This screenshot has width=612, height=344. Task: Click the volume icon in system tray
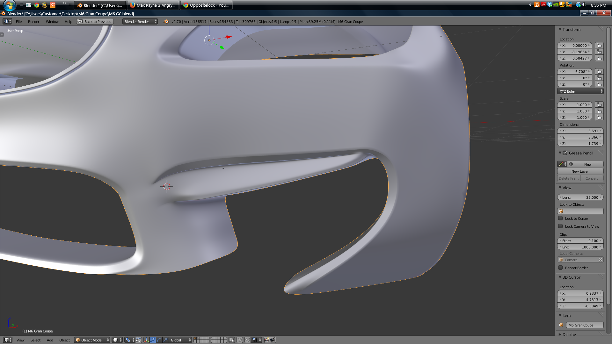click(x=584, y=5)
